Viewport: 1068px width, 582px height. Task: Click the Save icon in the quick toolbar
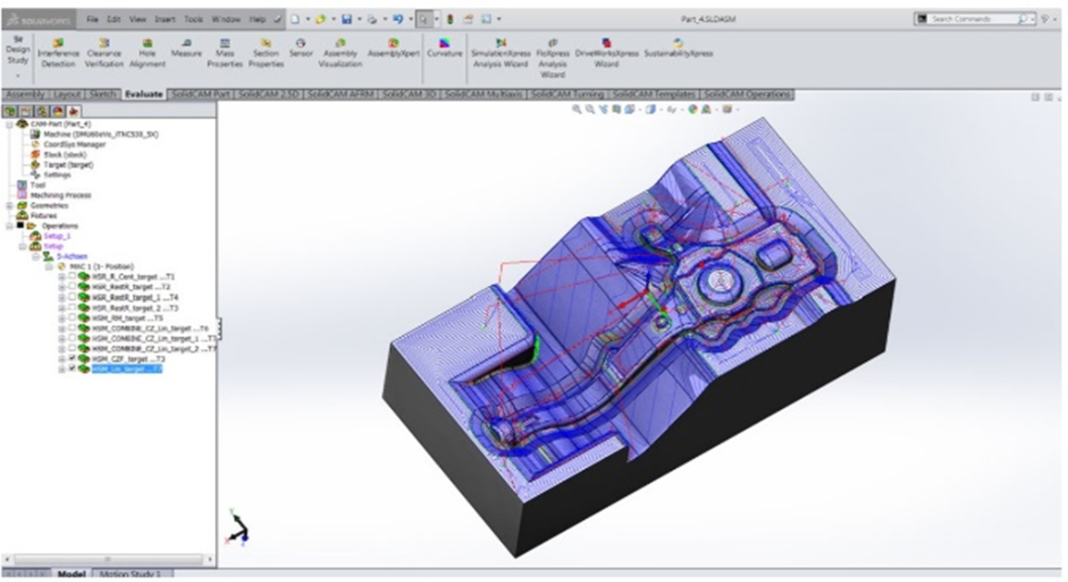coord(346,18)
